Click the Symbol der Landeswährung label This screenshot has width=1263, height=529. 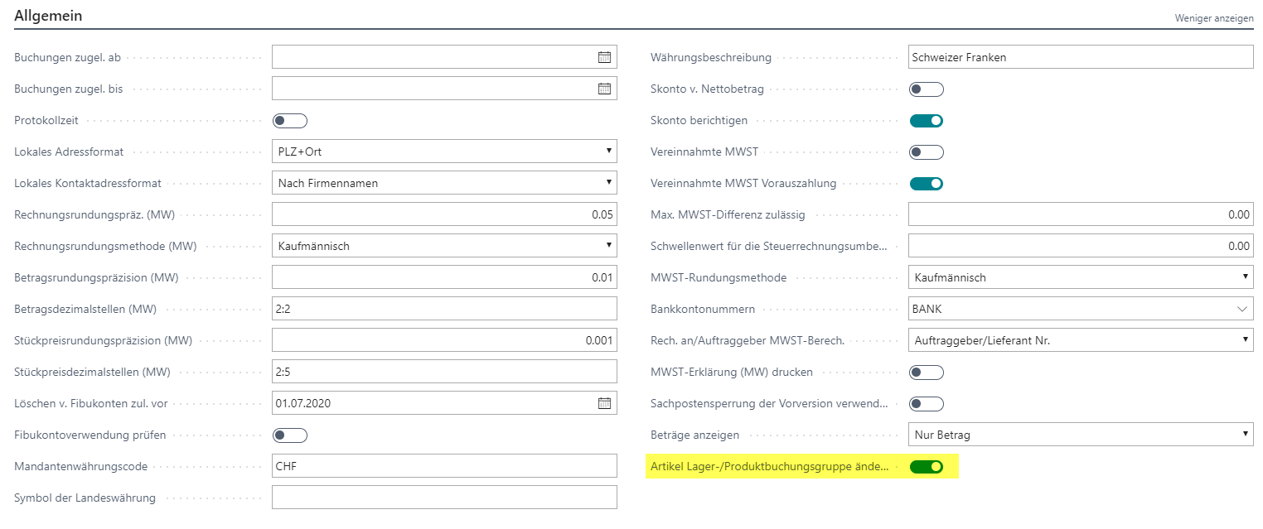coord(85,498)
